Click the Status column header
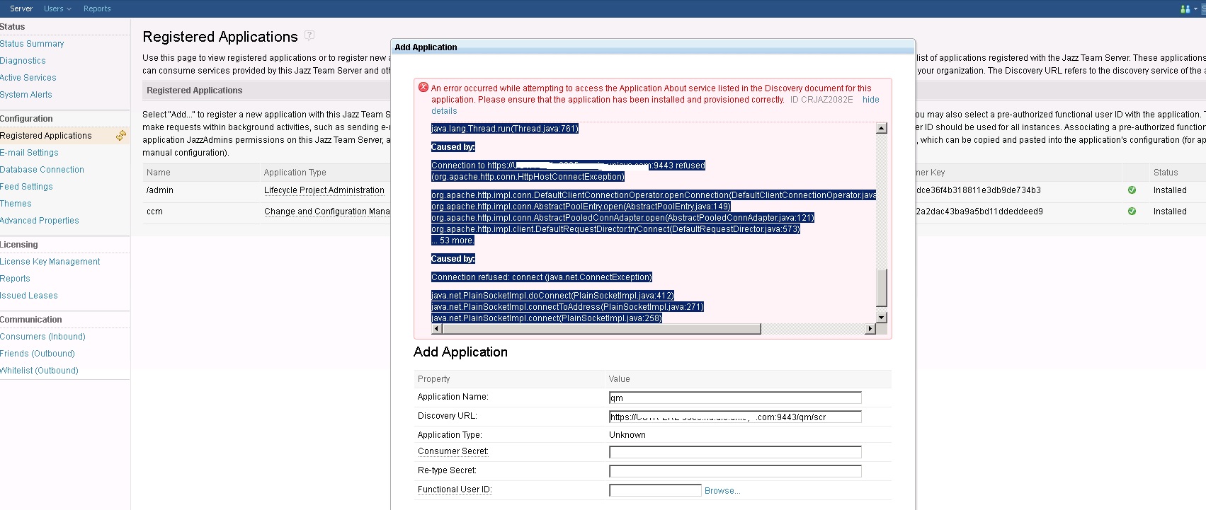The image size is (1206, 510). click(1166, 173)
